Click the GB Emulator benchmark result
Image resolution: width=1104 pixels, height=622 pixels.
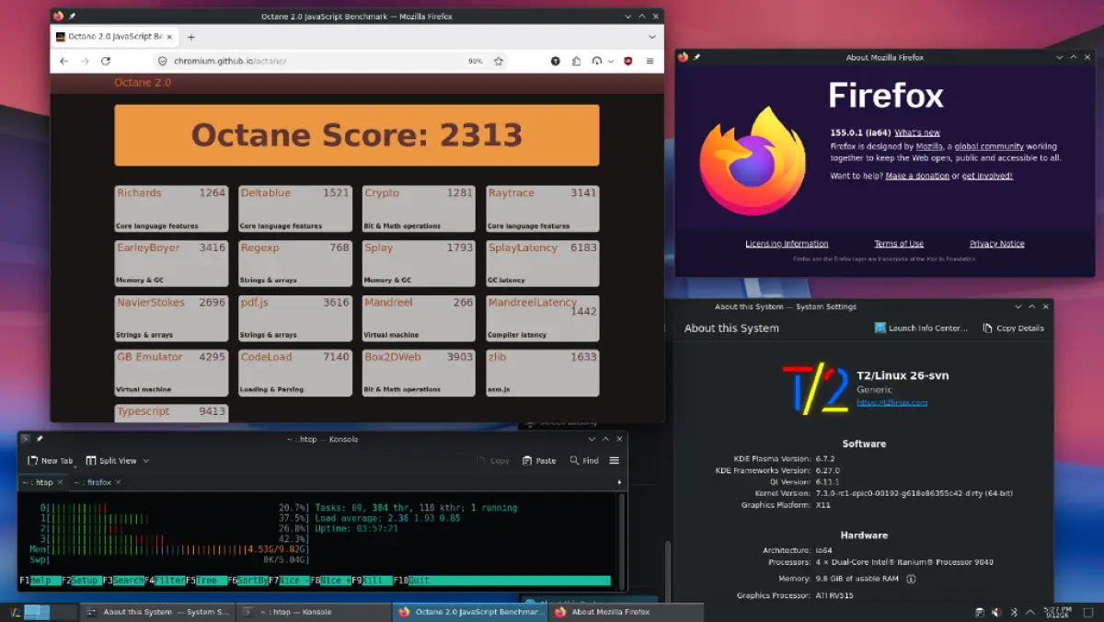tap(171, 373)
